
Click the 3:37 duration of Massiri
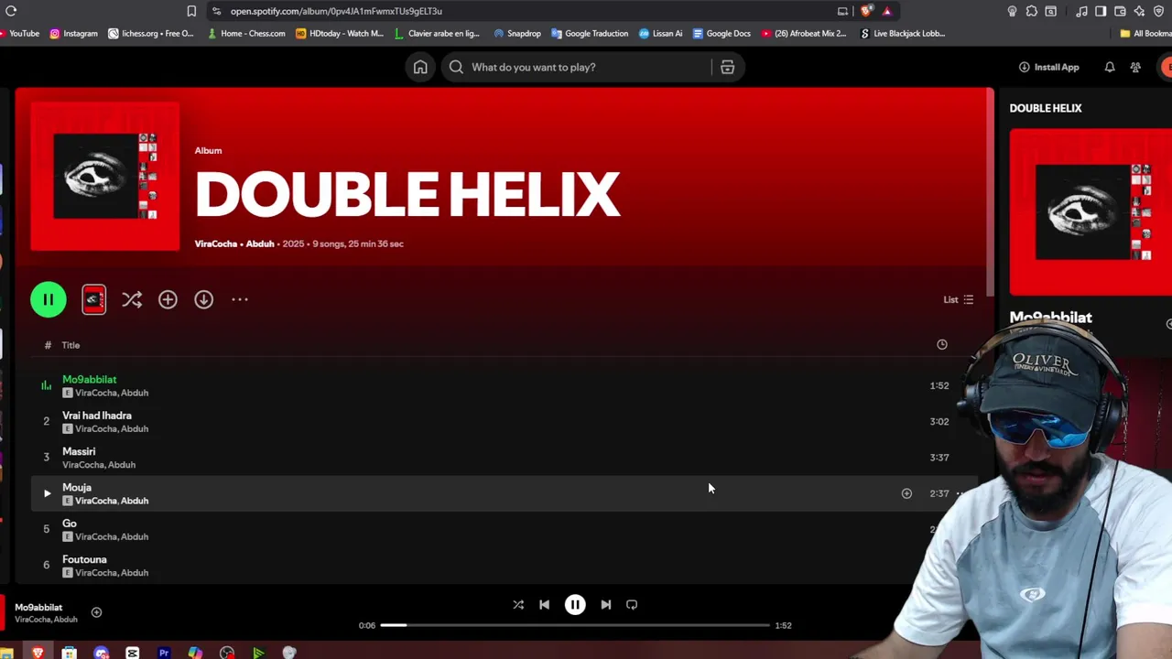939,458
